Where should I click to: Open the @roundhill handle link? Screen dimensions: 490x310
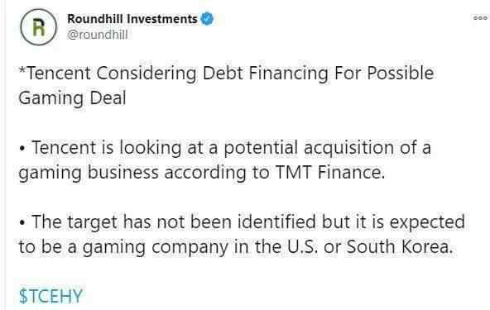coord(97,35)
